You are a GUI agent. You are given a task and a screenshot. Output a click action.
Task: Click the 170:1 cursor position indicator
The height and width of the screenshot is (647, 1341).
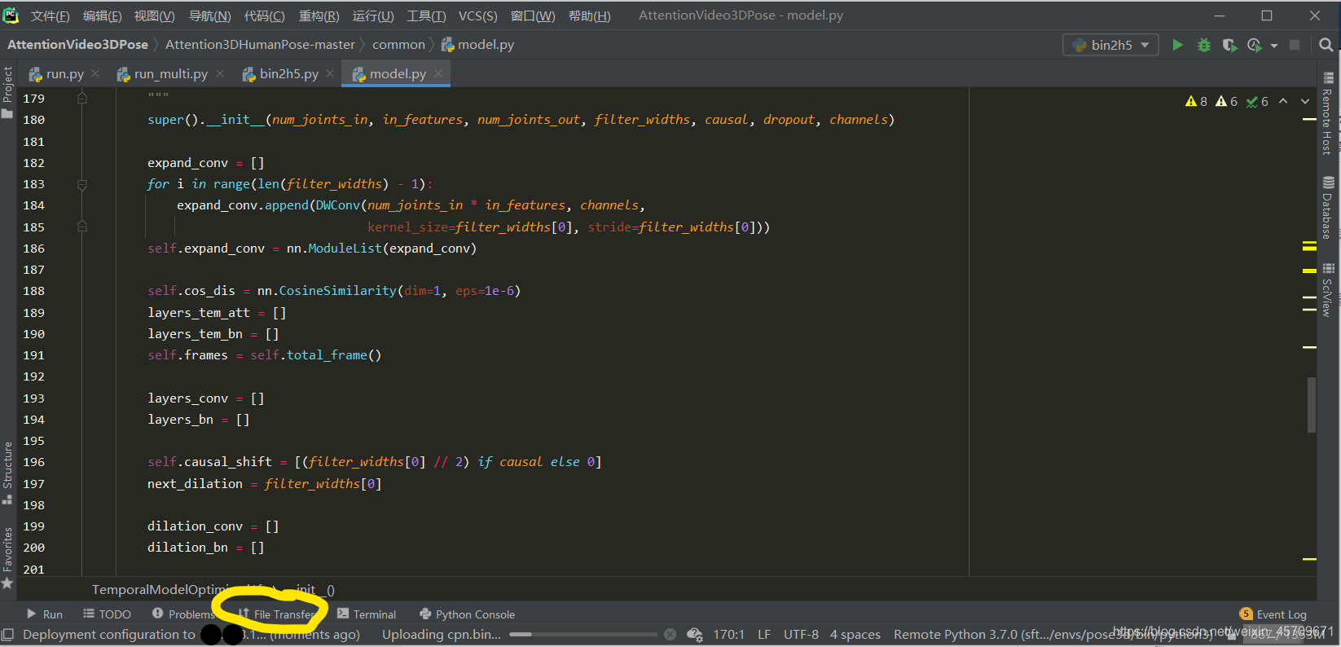pos(728,634)
